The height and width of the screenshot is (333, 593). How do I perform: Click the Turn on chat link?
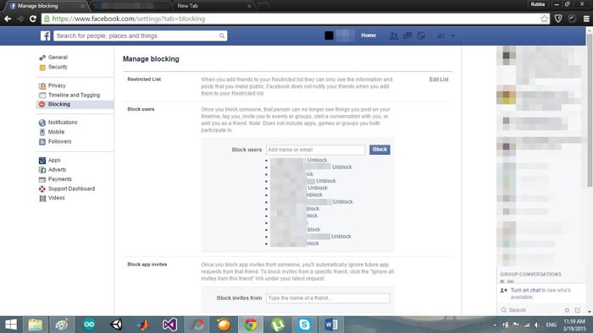[x=525, y=290]
